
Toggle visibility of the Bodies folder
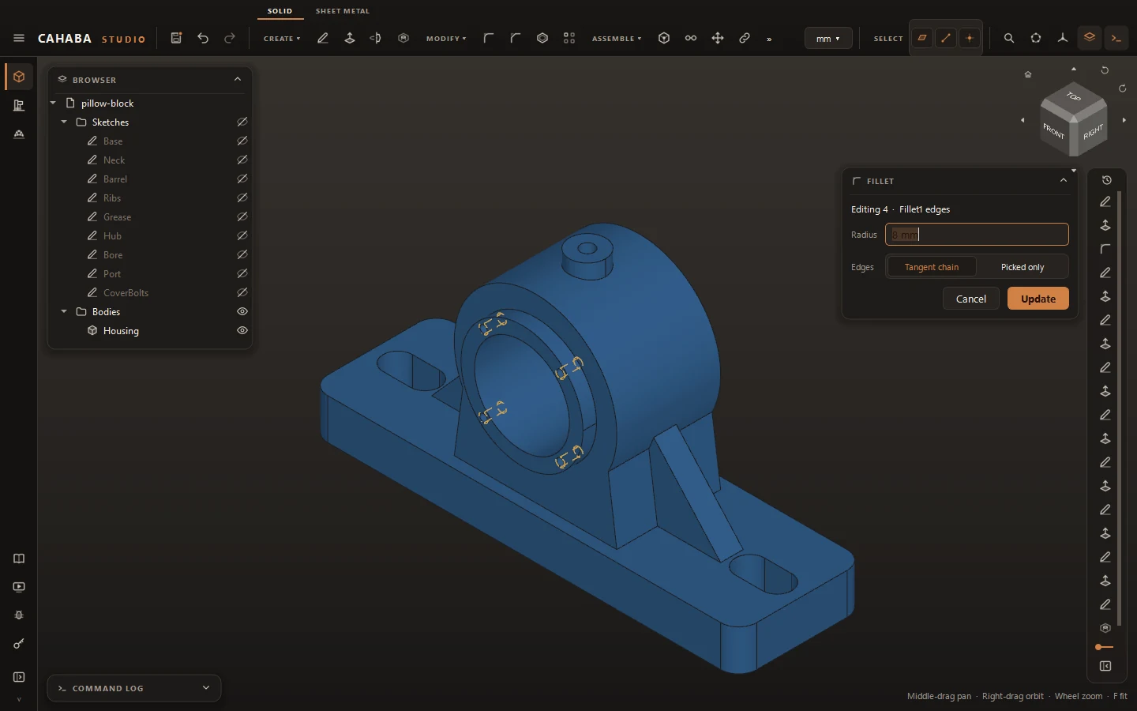242,311
